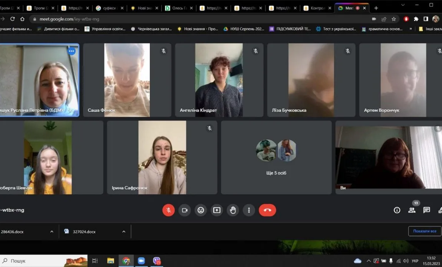Viewport: 442px width, 267px height.
Task: Open more options three-dot menu in call controls
Action: click(x=249, y=210)
